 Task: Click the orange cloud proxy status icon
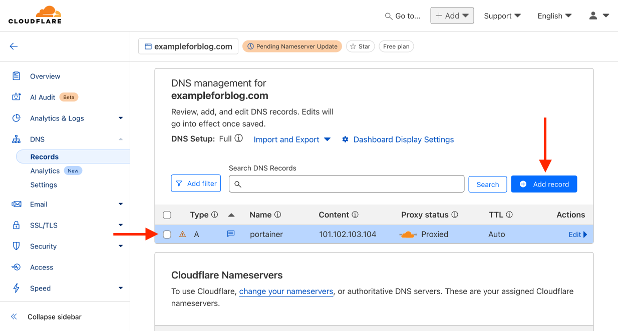point(408,234)
